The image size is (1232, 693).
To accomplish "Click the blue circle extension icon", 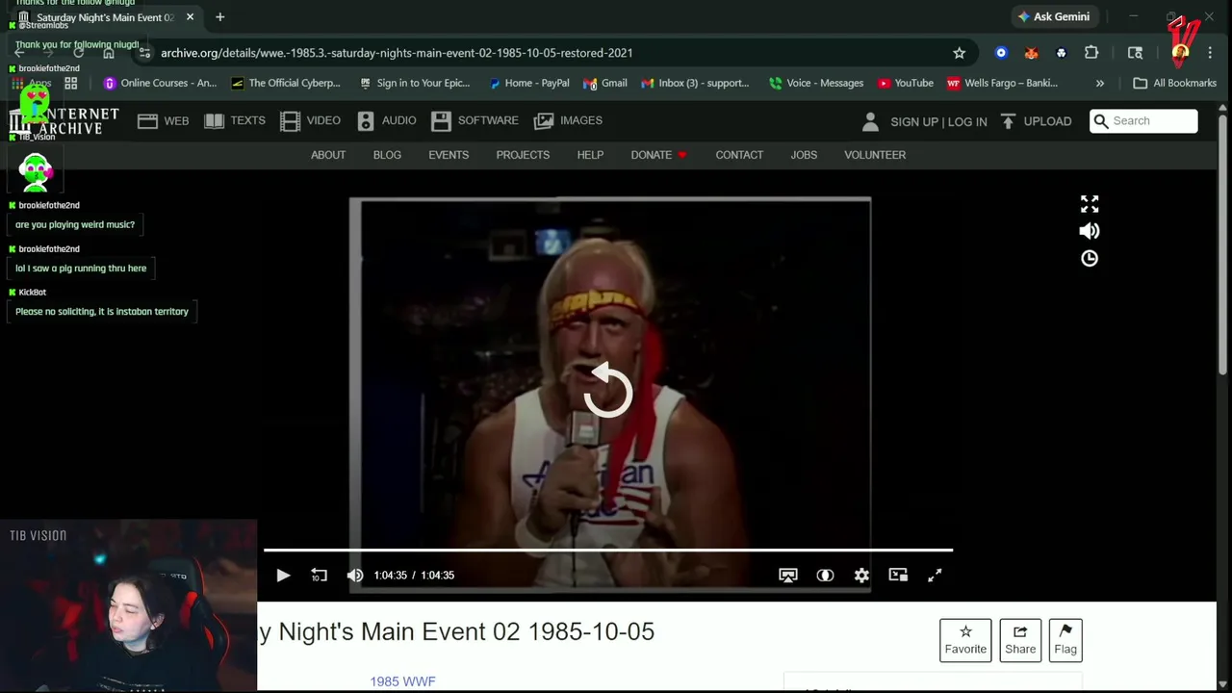I will (1001, 53).
